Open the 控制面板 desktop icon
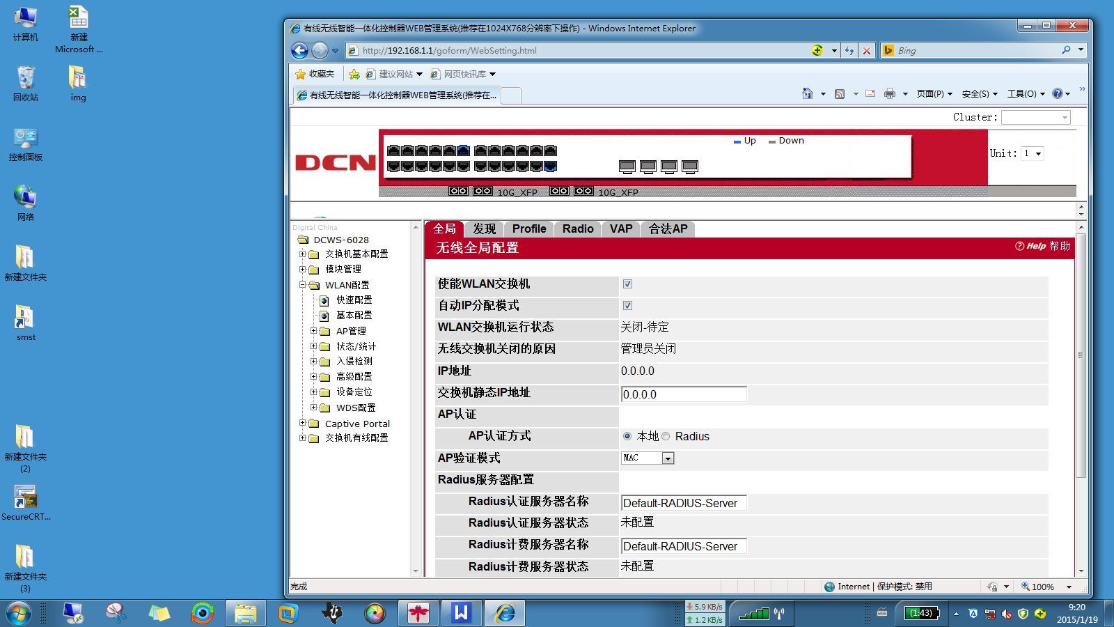Image resolution: width=1114 pixels, height=627 pixels. pos(26,144)
